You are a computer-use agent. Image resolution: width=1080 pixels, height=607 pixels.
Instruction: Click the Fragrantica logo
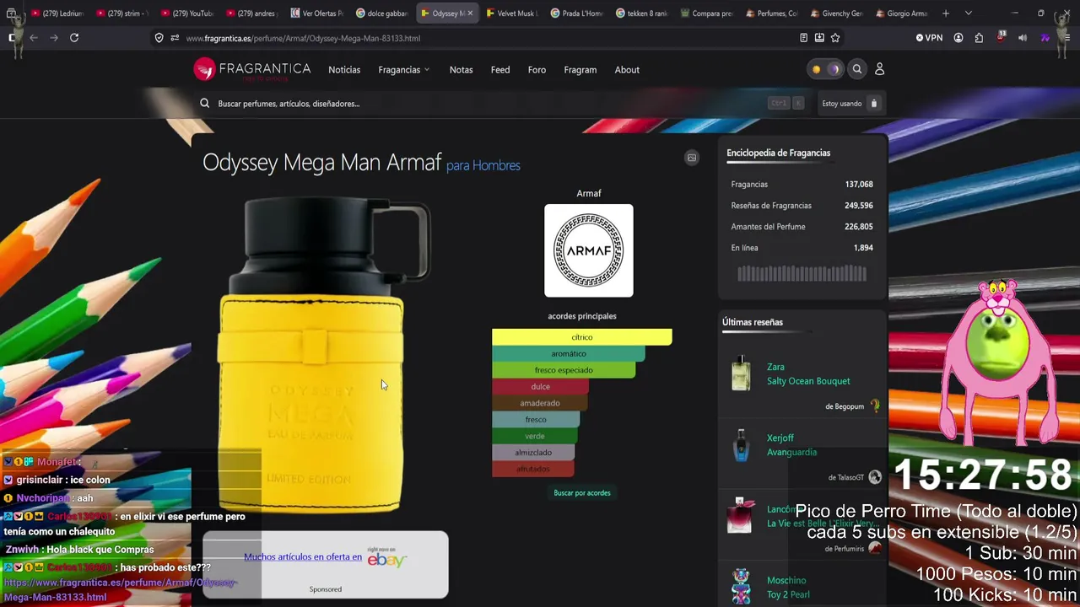click(252, 69)
